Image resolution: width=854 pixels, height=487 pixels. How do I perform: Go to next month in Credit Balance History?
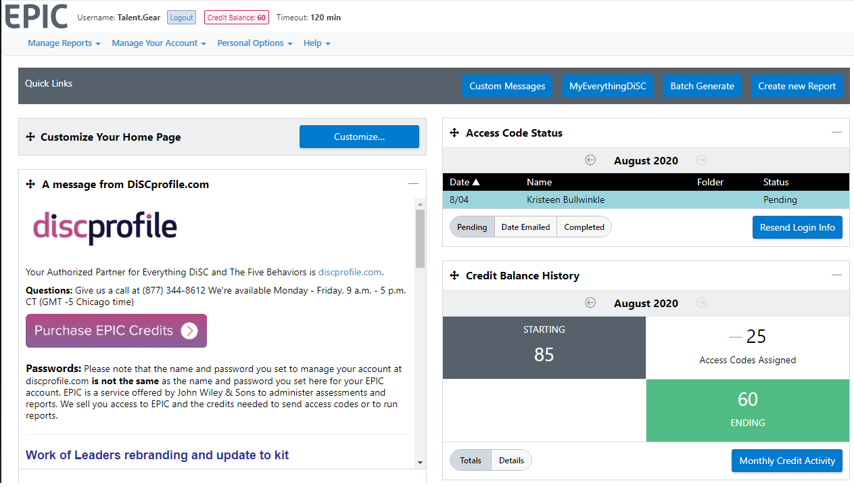click(x=701, y=303)
